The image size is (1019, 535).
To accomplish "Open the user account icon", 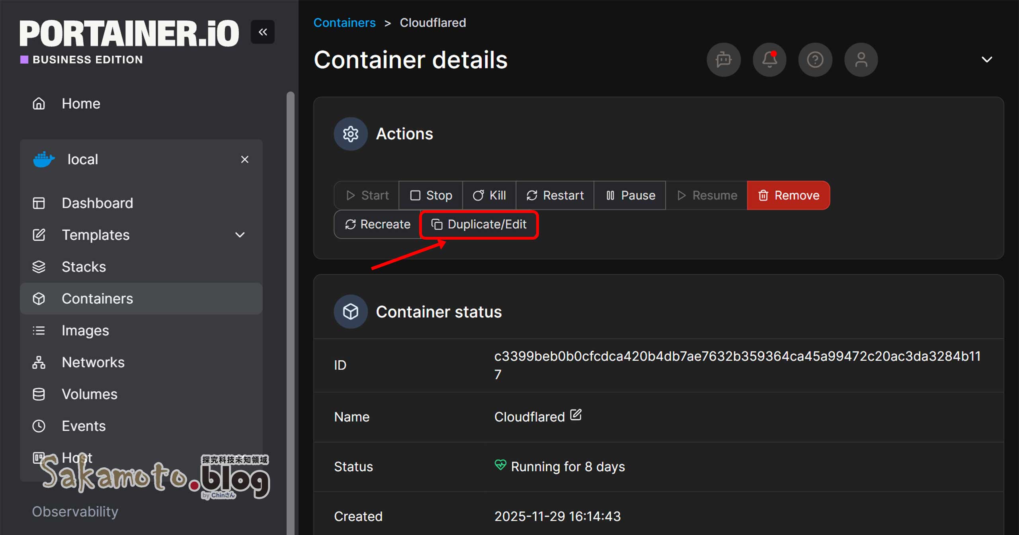I will click(861, 60).
